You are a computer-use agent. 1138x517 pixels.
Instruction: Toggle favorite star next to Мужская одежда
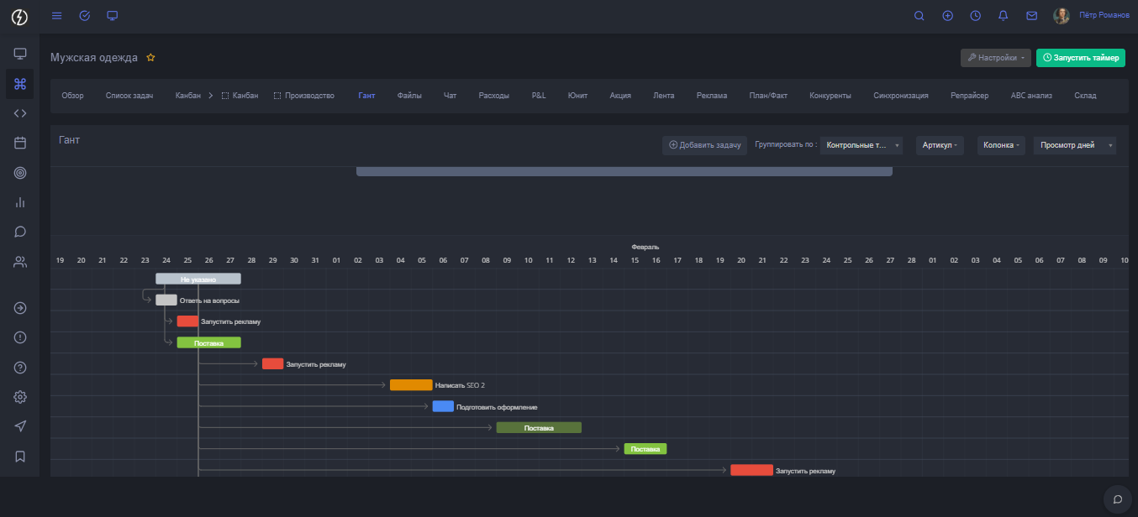click(x=151, y=58)
